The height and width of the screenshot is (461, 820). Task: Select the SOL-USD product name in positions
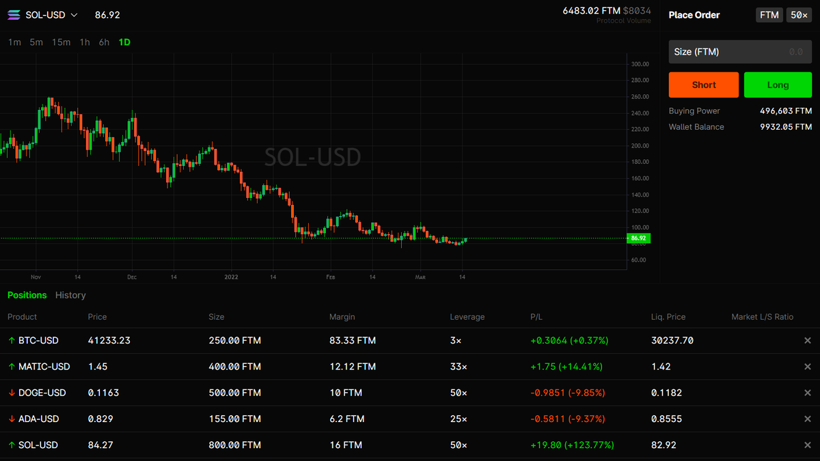click(38, 445)
